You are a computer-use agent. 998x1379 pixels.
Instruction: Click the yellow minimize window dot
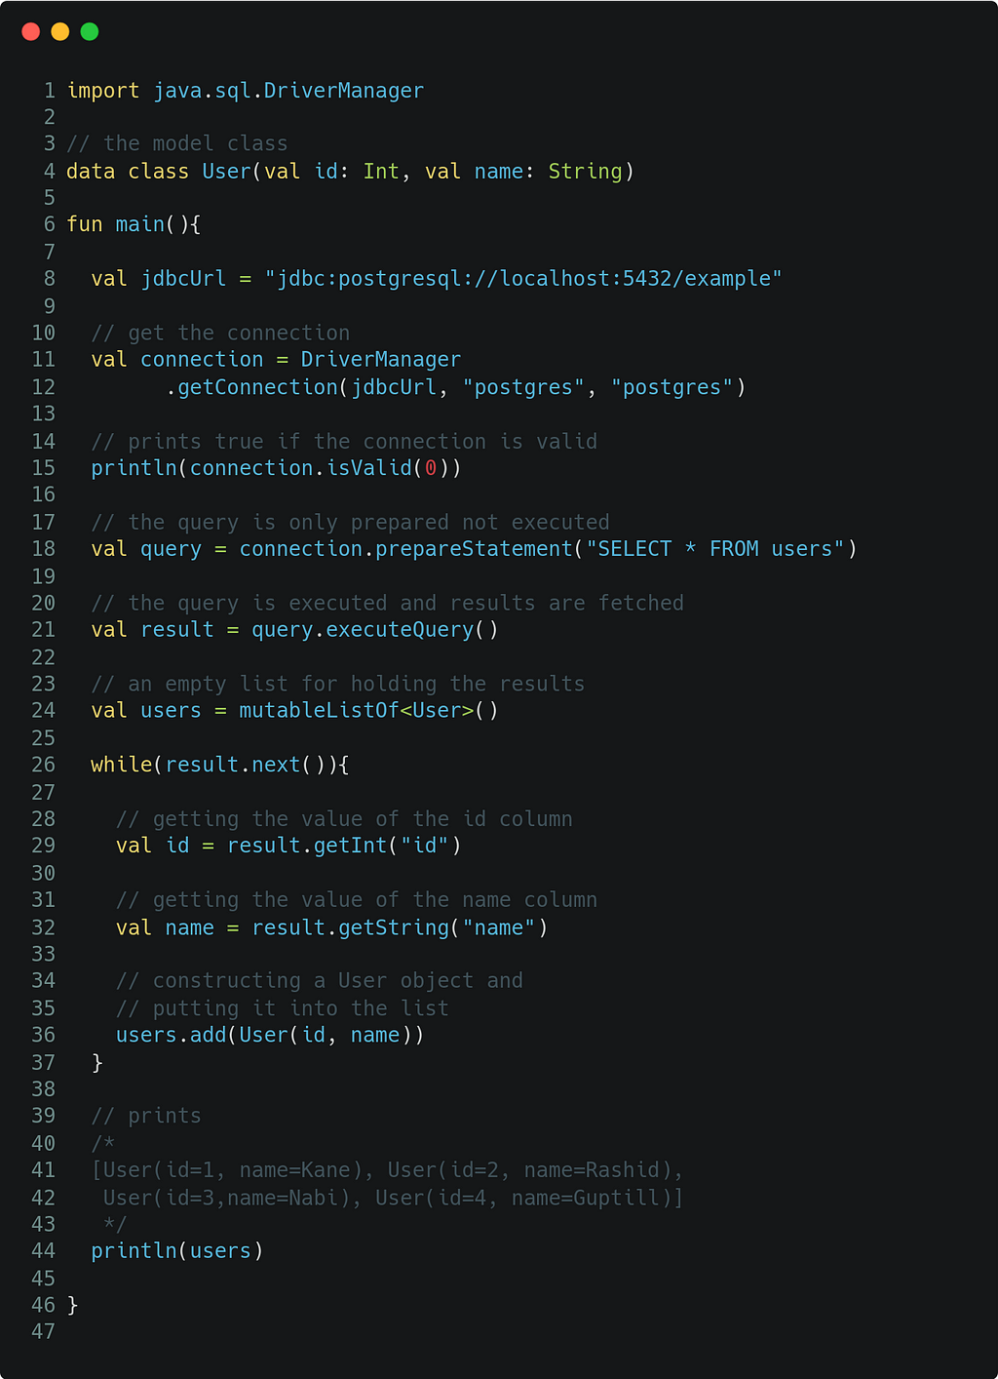click(x=60, y=31)
